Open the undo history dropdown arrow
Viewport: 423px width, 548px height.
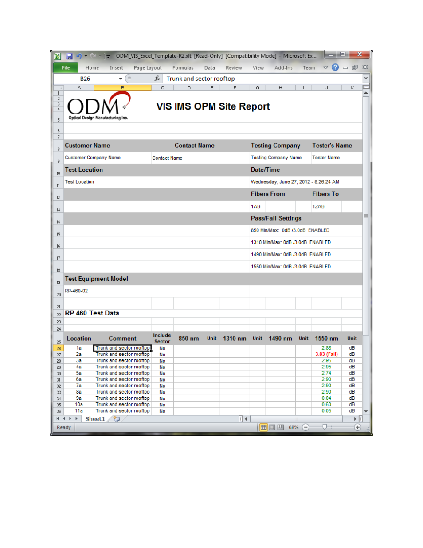click(86, 56)
